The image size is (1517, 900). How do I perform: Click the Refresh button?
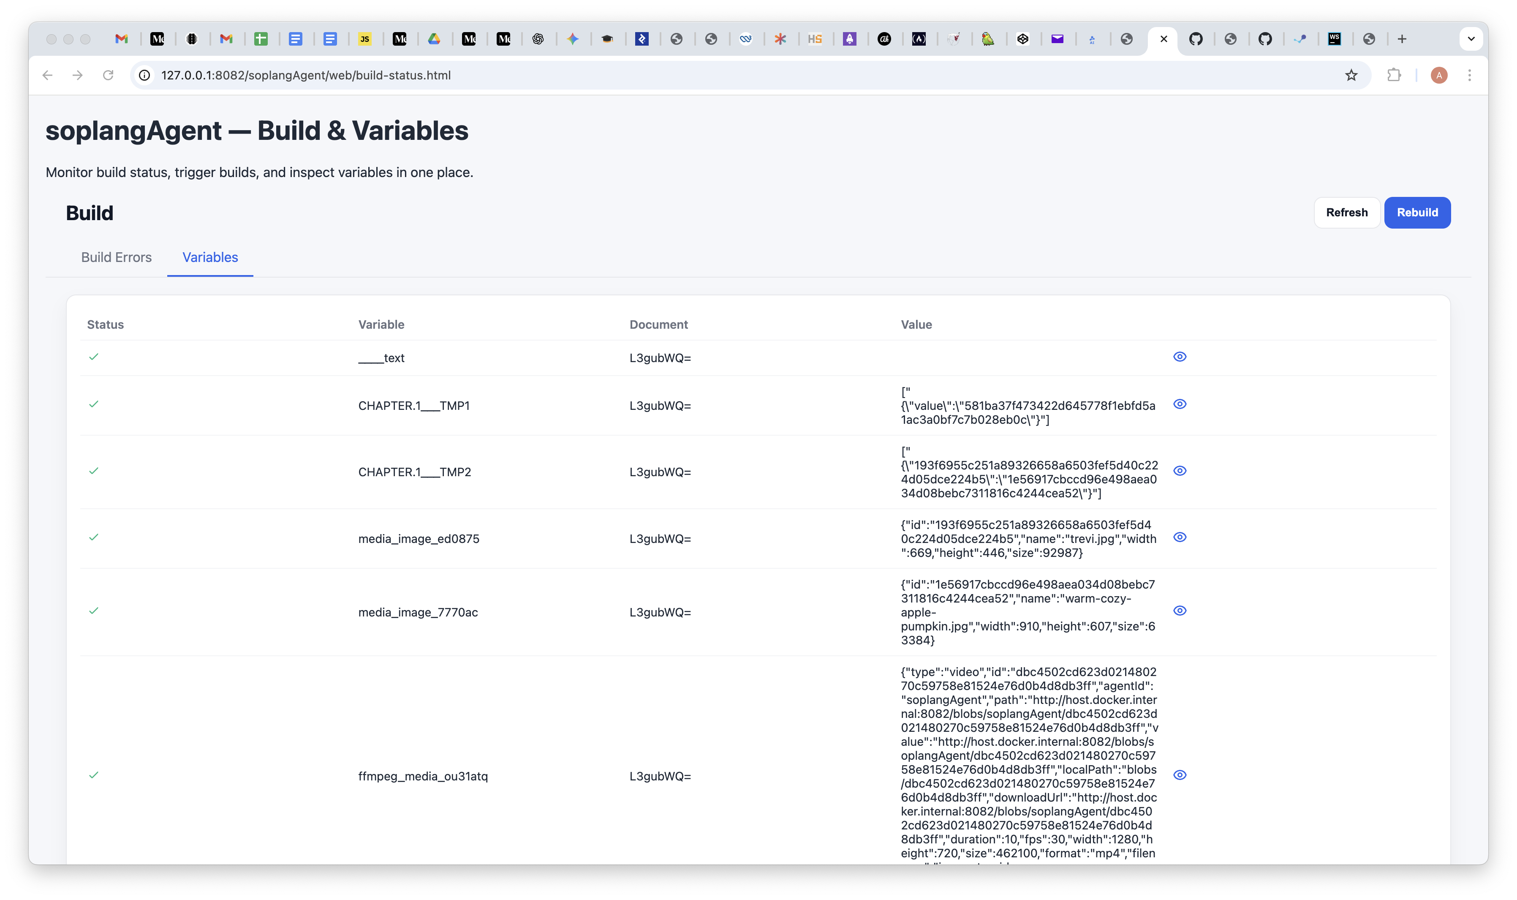pos(1346,213)
